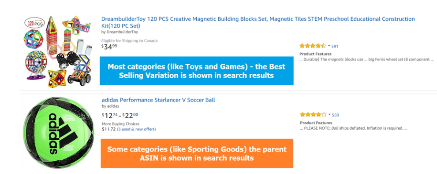Click the 3 used & new offers link
Viewport: 437px width, 174px height.
(x=136, y=129)
